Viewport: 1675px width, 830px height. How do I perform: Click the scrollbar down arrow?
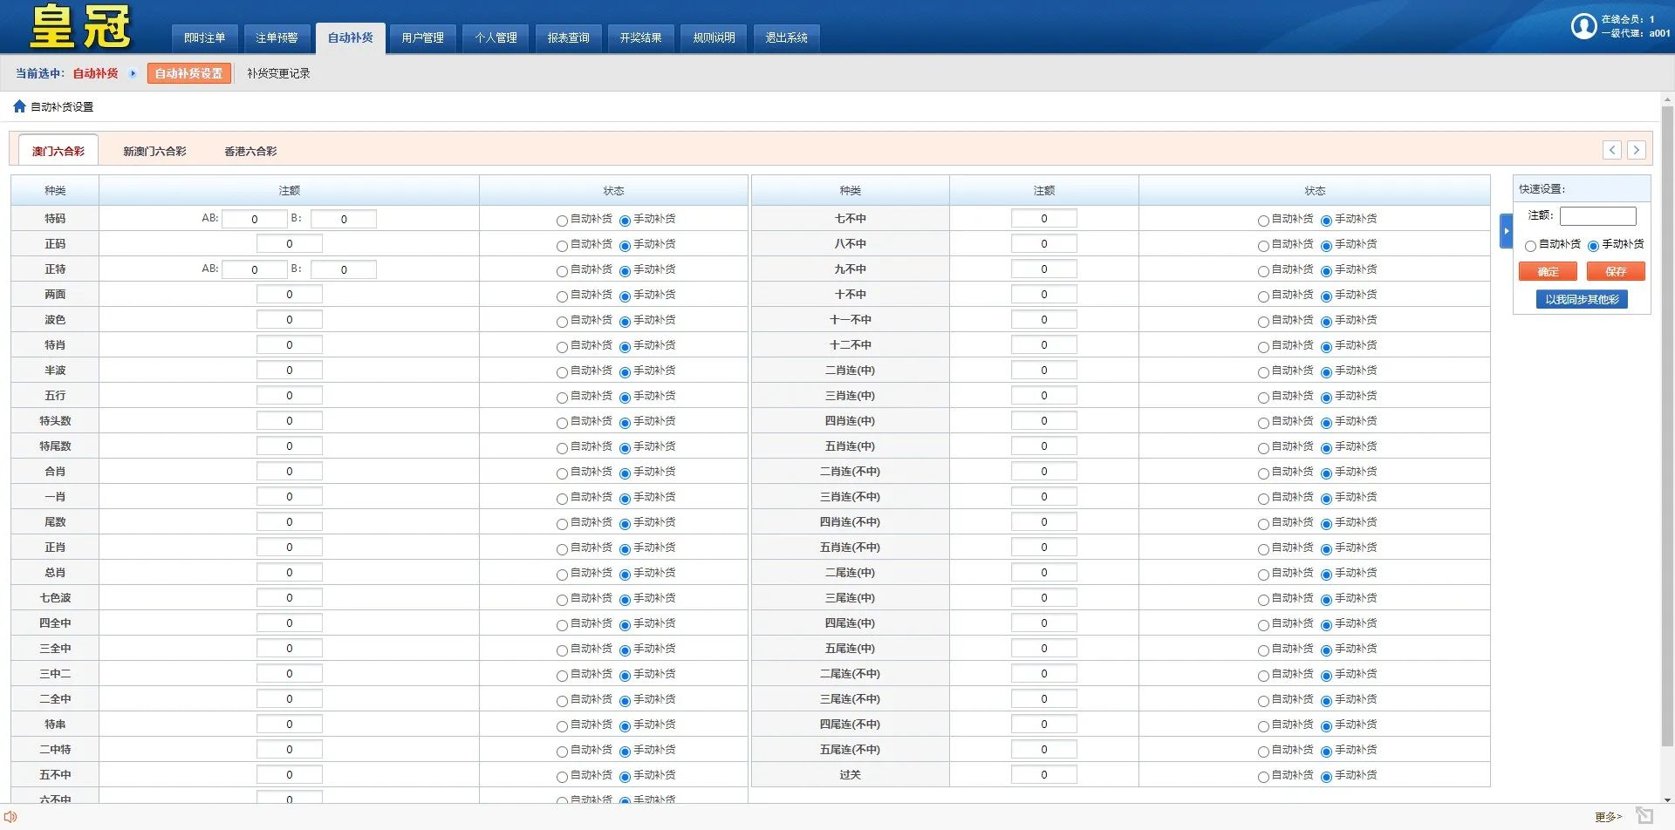click(1667, 799)
